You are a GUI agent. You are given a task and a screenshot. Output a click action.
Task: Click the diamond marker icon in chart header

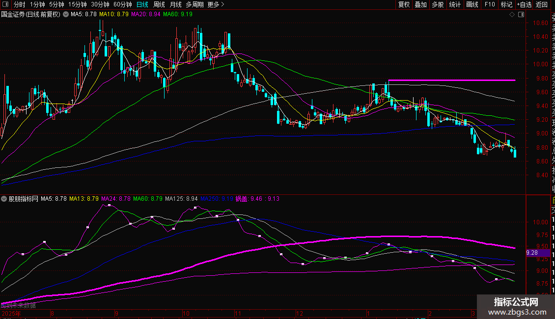coord(512,15)
